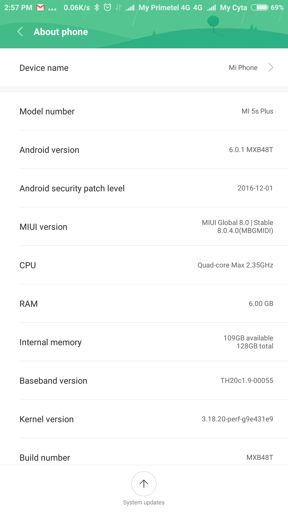The image size is (288, 513).
Task: Select the RAM row
Action: click(144, 304)
